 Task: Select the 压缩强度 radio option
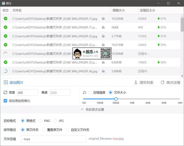(x=90, y=93)
